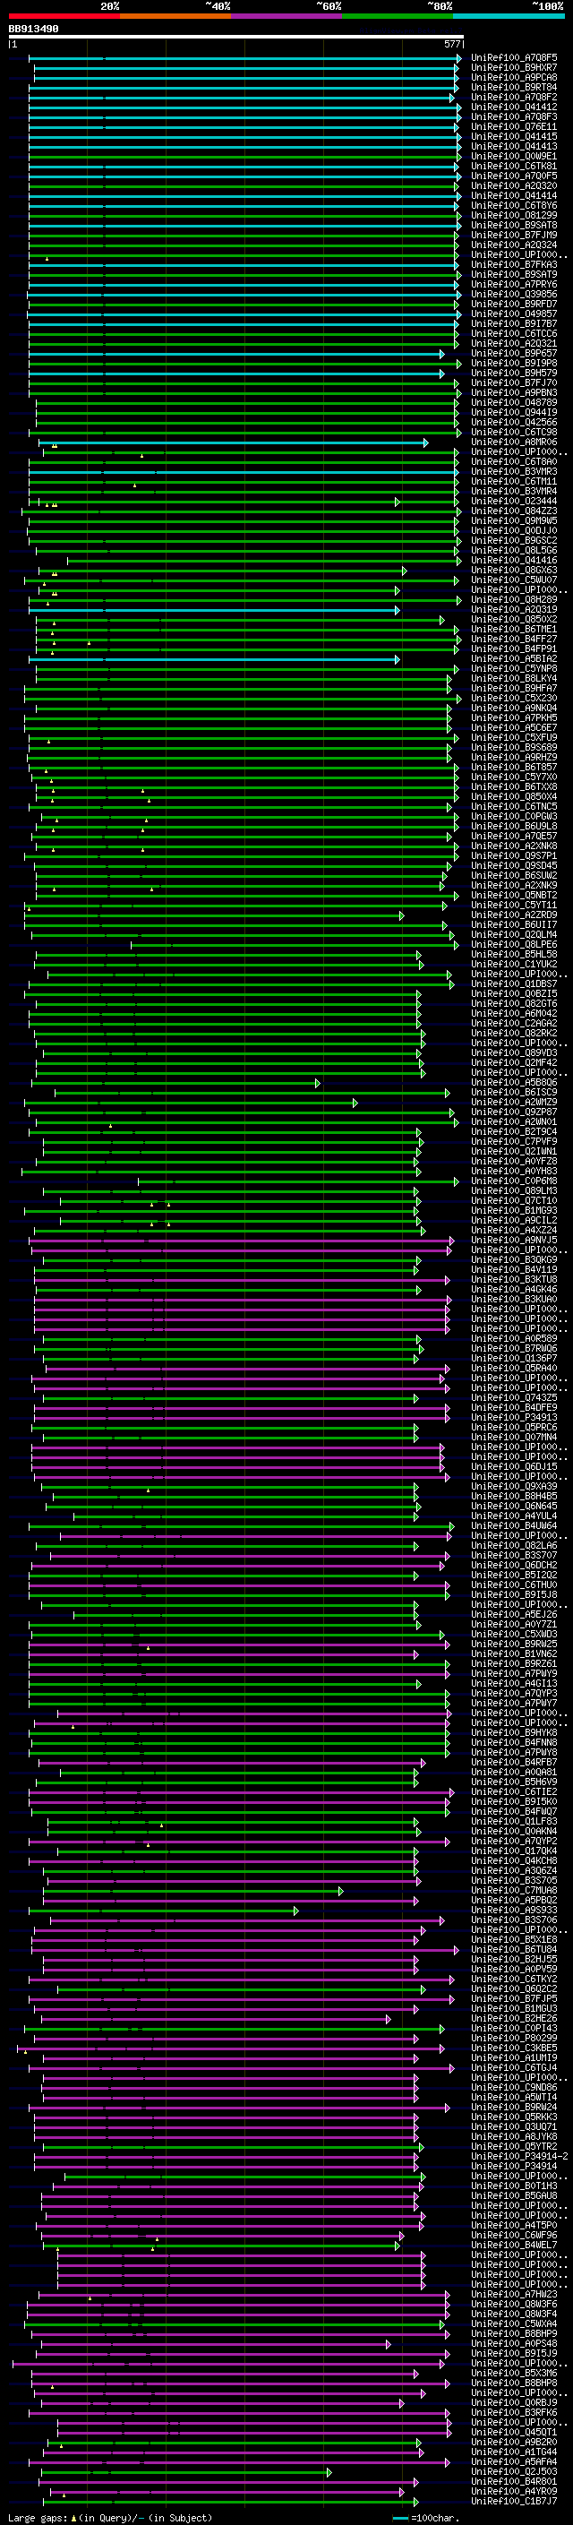Click the UniRef100_B6T857 entry

(x=514, y=768)
